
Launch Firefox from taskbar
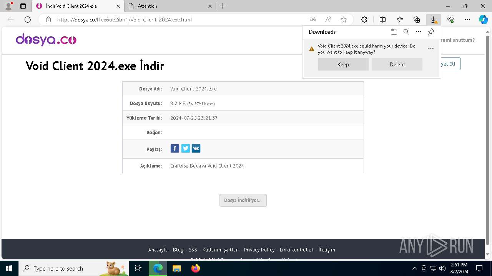[x=195, y=268]
